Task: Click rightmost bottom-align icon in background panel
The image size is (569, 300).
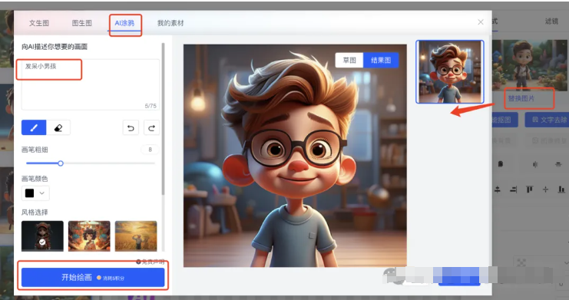Action: click(561, 190)
